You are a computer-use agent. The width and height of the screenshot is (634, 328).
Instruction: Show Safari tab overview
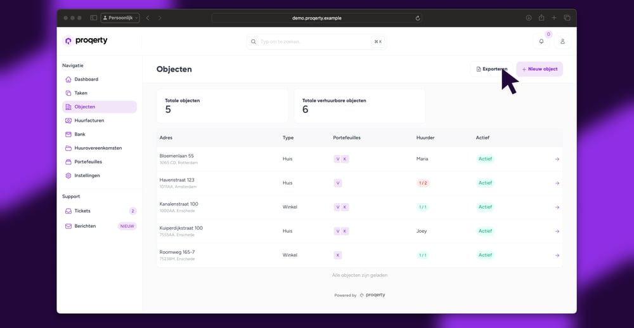[x=567, y=18]
